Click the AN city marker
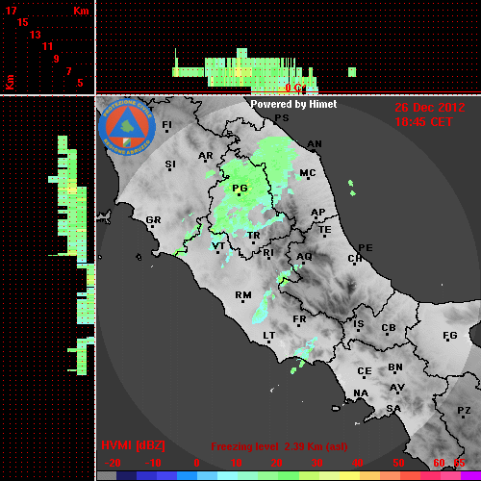Viewport: 481px width, 481px height. 314,151
